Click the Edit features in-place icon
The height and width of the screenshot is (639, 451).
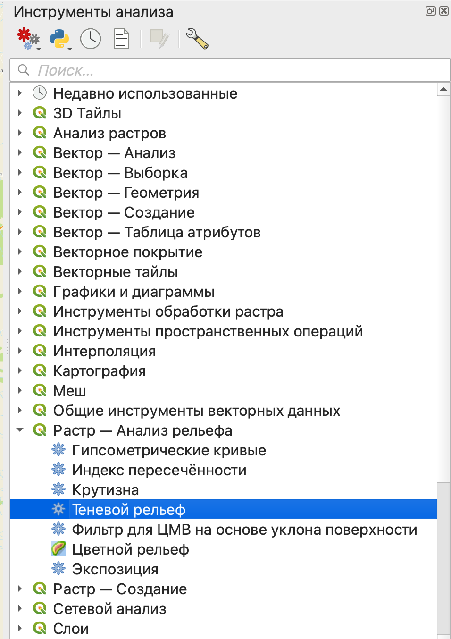(159, 39)
